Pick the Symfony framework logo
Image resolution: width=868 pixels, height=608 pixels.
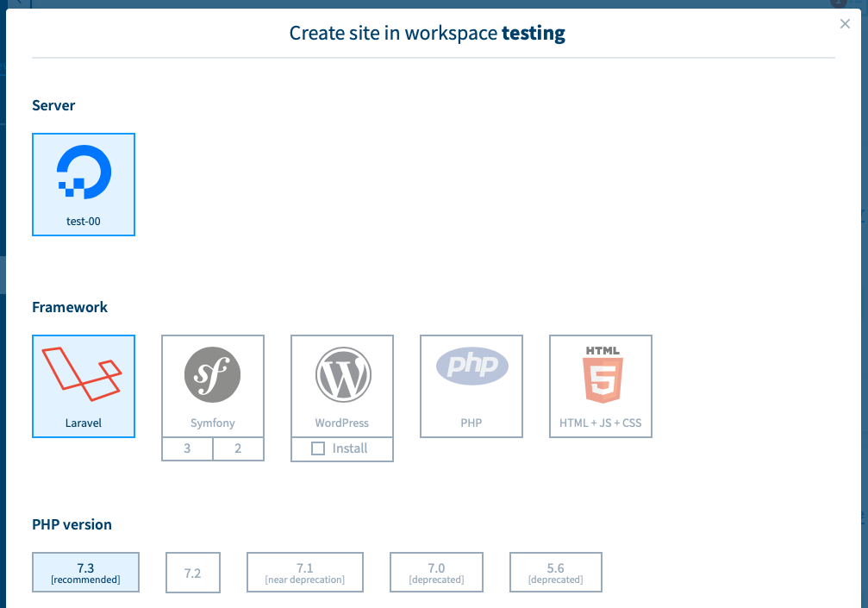pyautogui.click(x=213, y=375)
